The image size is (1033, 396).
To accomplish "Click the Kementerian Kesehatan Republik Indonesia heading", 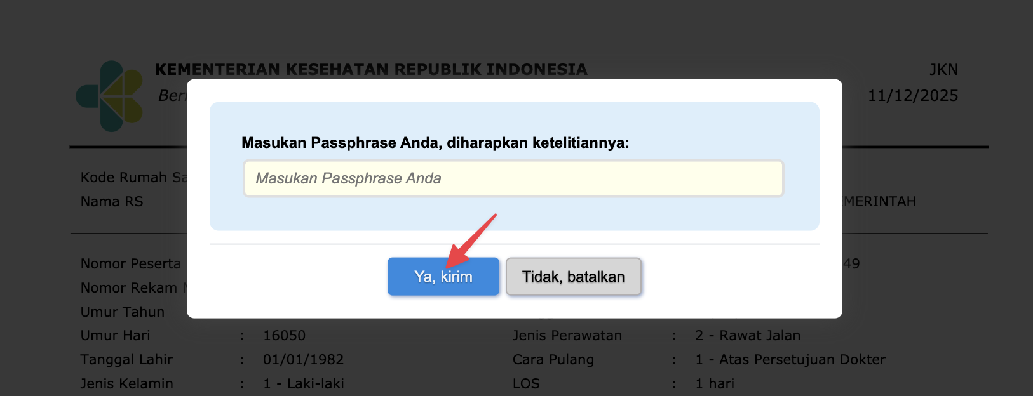I will click(x=371, y=69).
